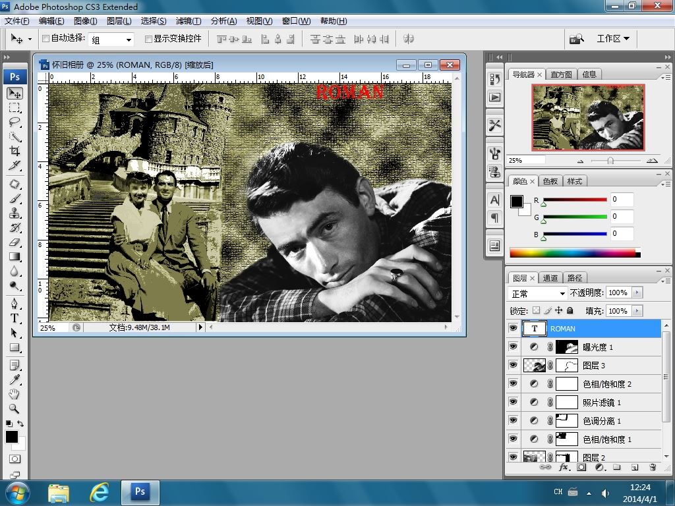Select the History Brush tool
This screenshot has width=675, height=506.
[15, 227]
